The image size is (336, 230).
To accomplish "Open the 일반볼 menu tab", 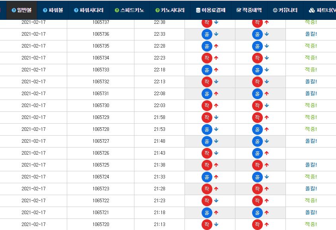I will (21, 10).
